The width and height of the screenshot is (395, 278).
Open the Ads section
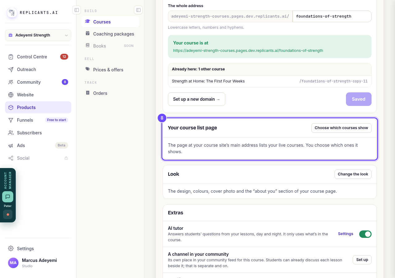(x=38, y=145)
